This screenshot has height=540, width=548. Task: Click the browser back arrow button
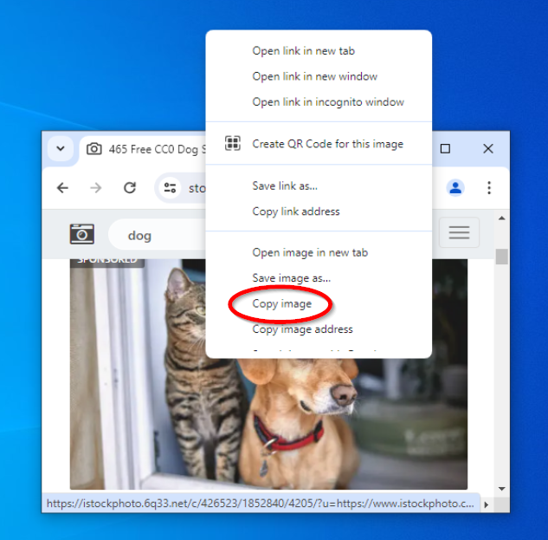(62, 188)
